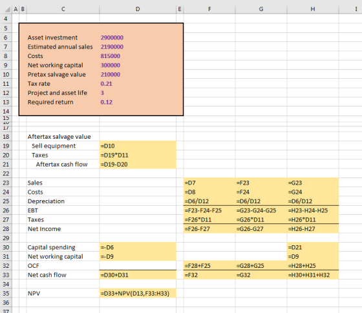
Task: Select the Costs formula =G24
Action: coord(313,192)
